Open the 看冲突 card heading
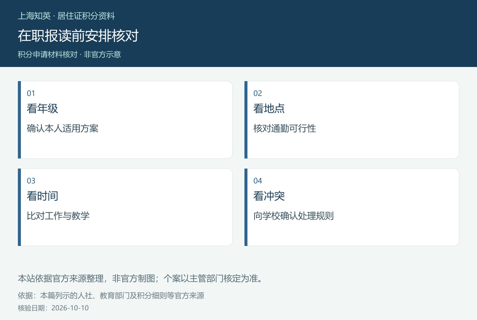The image size is (477, 320). tap(269, 196)
